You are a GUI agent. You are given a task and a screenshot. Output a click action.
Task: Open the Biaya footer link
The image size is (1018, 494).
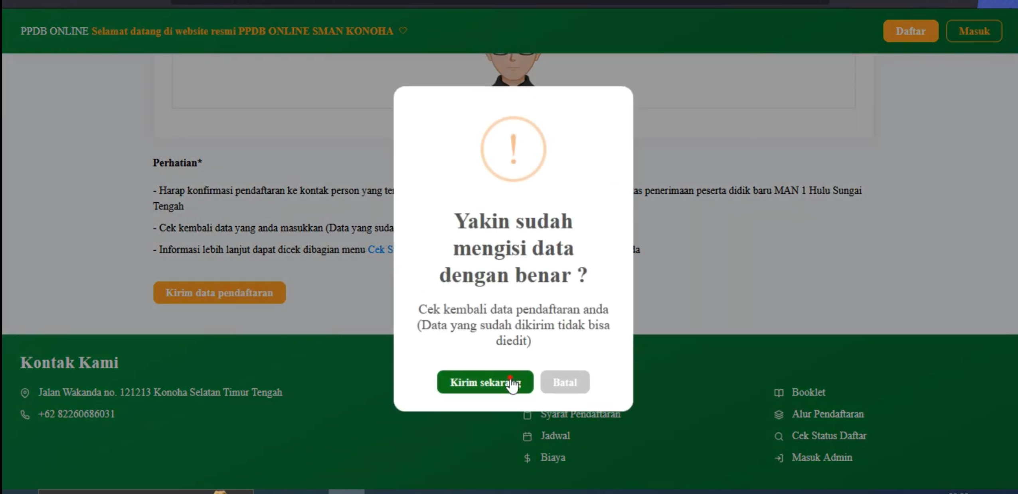[x=553, y=457]
